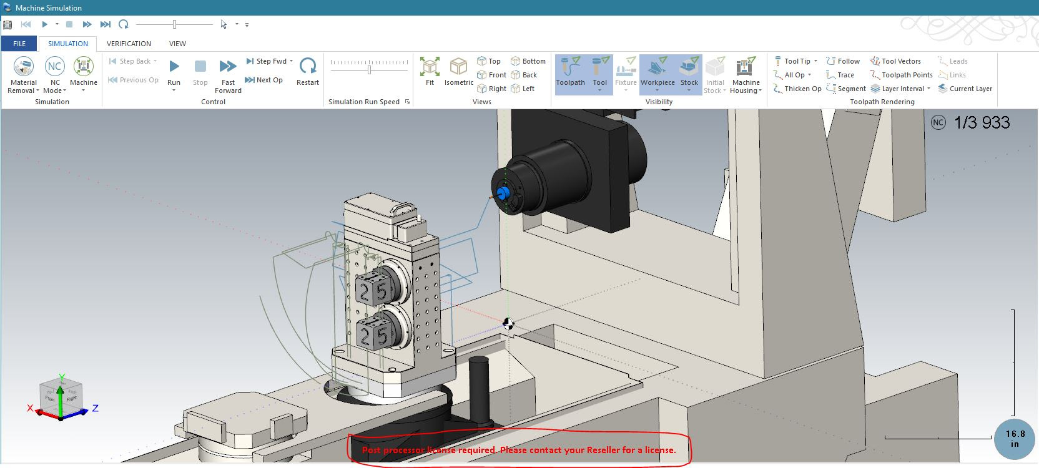Select the Isometric view icon
The image size is (1039, 468).
(459, 67)
